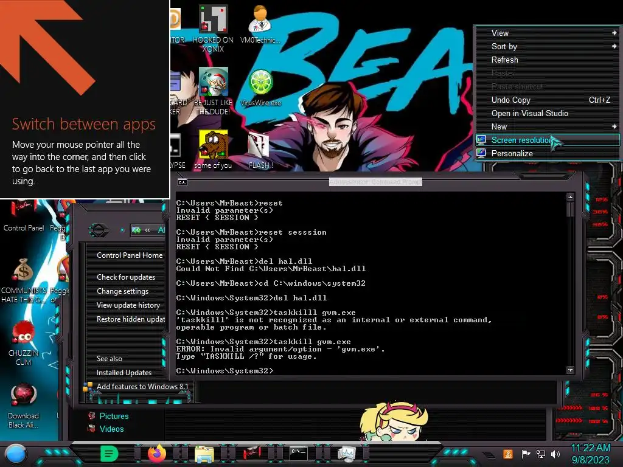
Task: Open View update history link
Action: (x=128, y=305)
